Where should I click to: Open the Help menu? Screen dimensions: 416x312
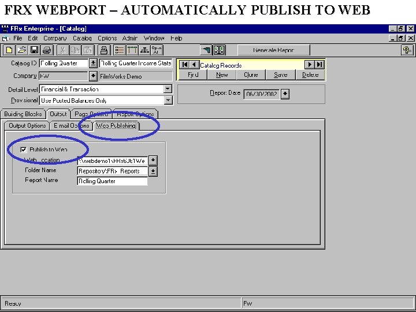pyautogui.click(x=176, y=38)
